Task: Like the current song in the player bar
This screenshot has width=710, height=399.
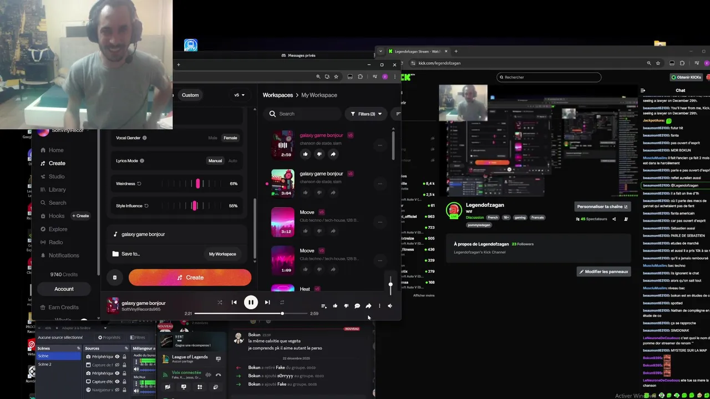Action: pos(335,306)
